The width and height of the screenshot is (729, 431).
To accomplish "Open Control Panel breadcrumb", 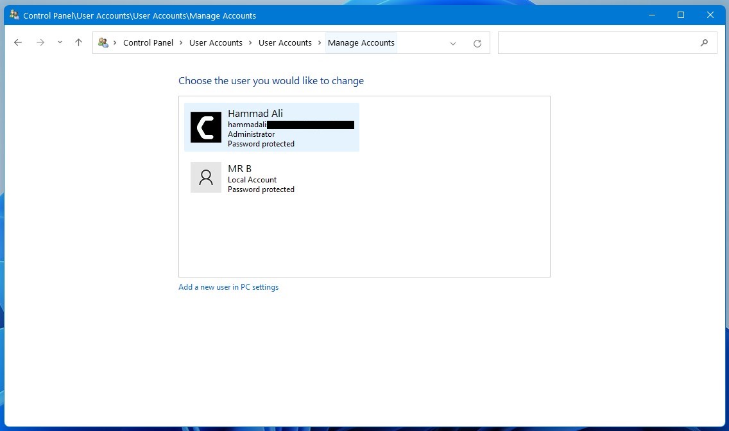I will [x=148, y=43].
